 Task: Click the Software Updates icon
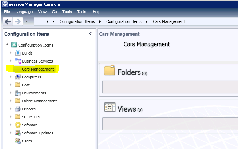coord(17,133)
